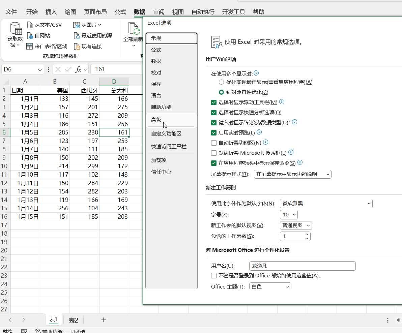The width and height of the screenshot is (402, 333).
Task: Click From Web (自网站) icon
Action: 30,36
